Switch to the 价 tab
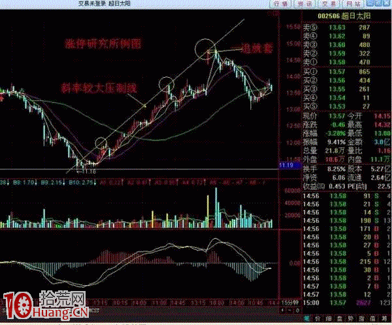Viewport: 392px width, 325px height. click(318, 318)
